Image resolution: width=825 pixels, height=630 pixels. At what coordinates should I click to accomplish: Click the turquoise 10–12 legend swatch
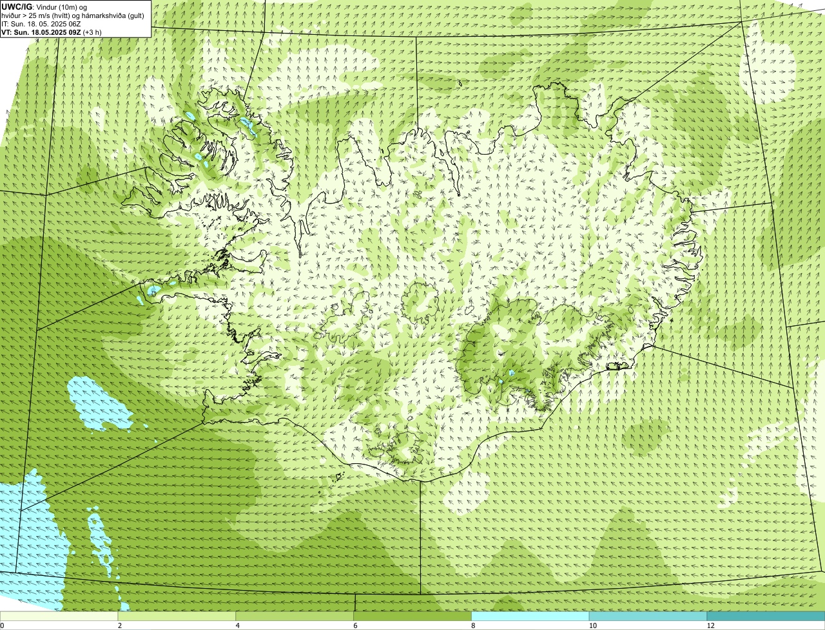coord(648,616)
